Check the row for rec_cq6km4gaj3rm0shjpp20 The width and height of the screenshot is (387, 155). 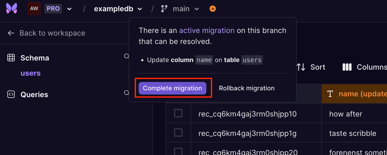coord(178,151)
